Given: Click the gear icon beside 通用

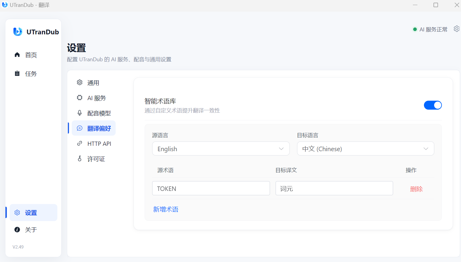Looking at the screenshot, I should (x=79, y=82).
